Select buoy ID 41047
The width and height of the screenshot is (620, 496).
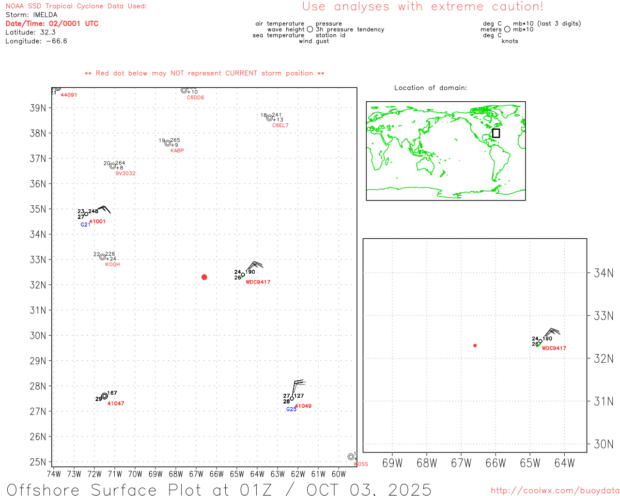tap(116, 403)
